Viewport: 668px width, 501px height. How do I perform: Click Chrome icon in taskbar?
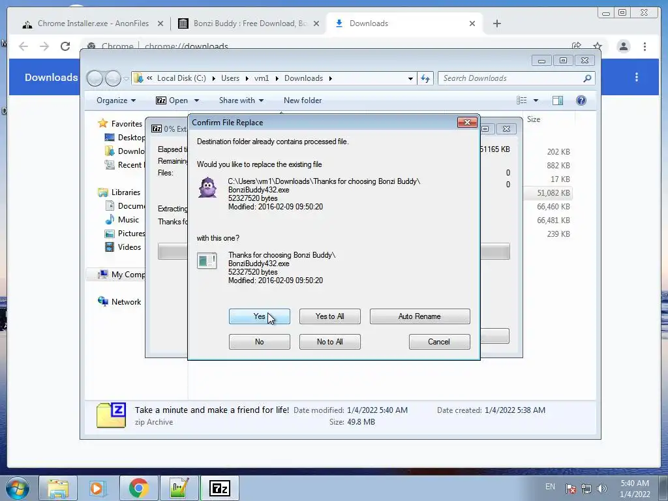point(138,488)
